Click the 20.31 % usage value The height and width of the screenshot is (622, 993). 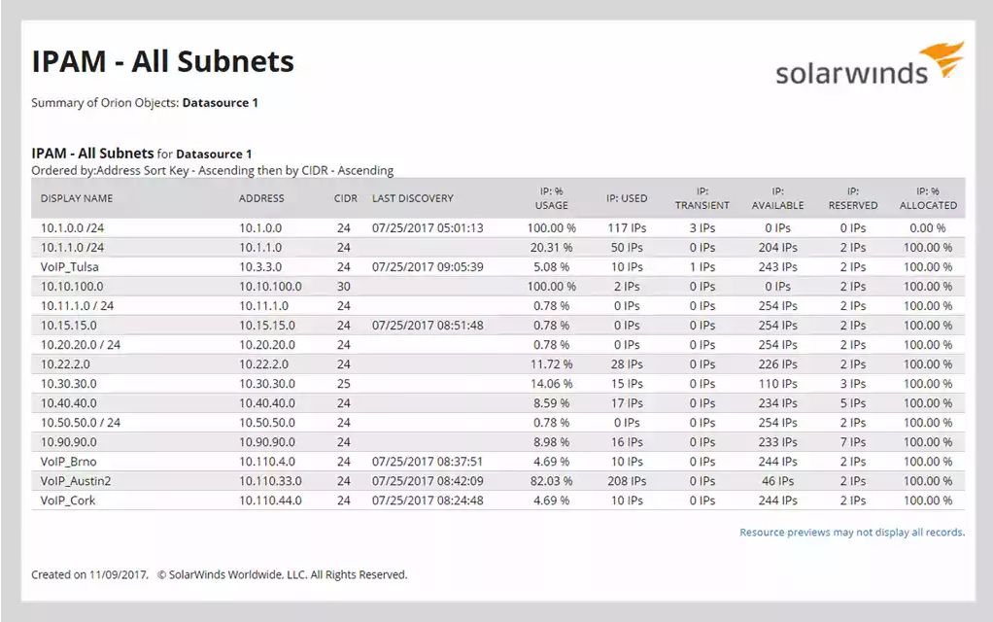(x=552, y=248)
